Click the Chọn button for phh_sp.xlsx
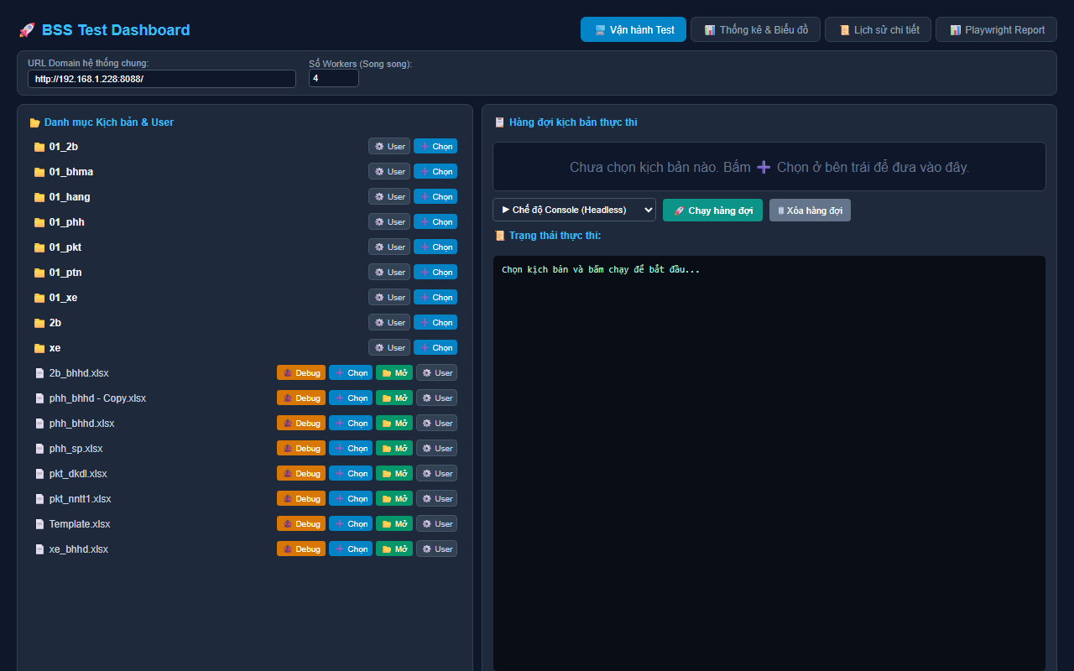This screenshot has width=1074, height=671. 351,448
